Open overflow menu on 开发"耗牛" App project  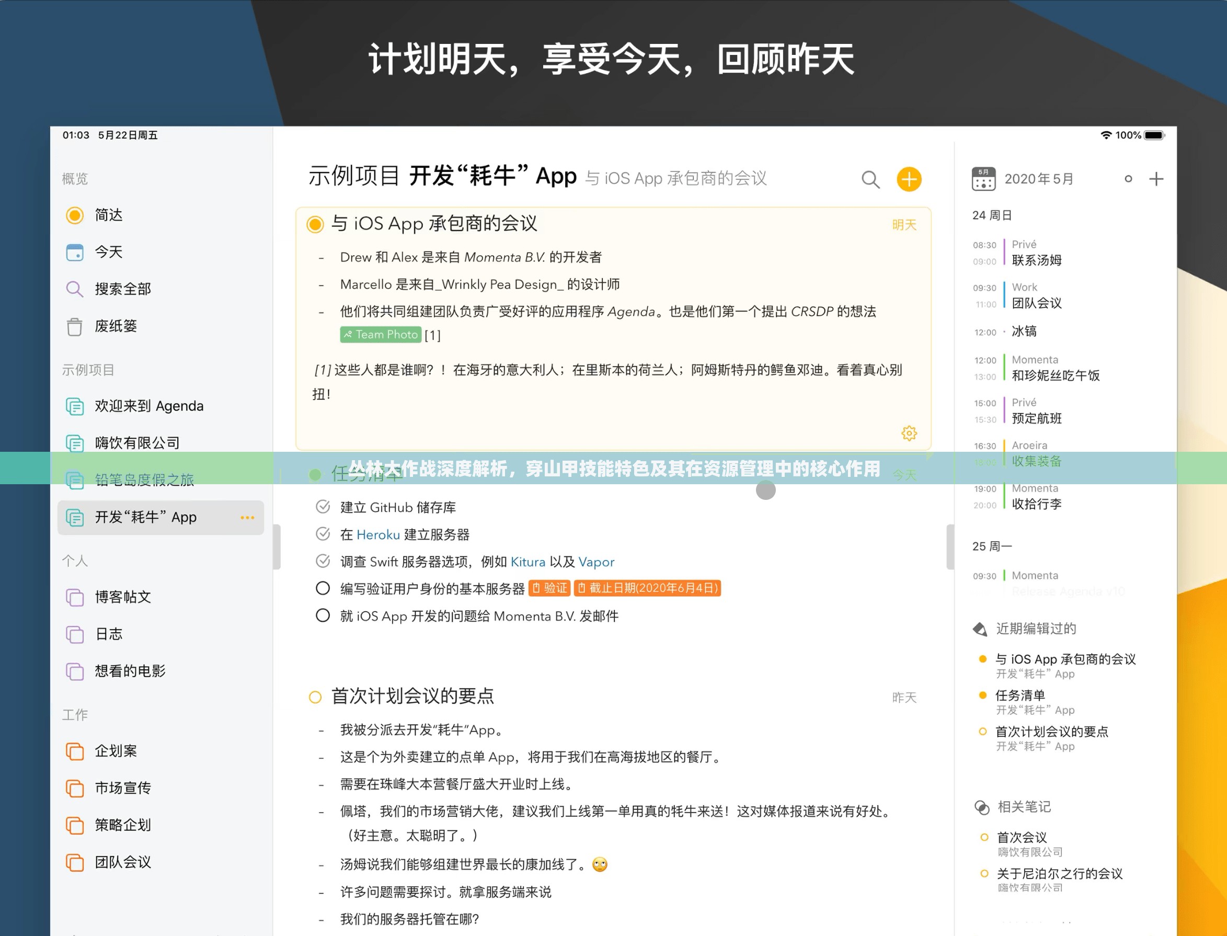pos(247,518)
